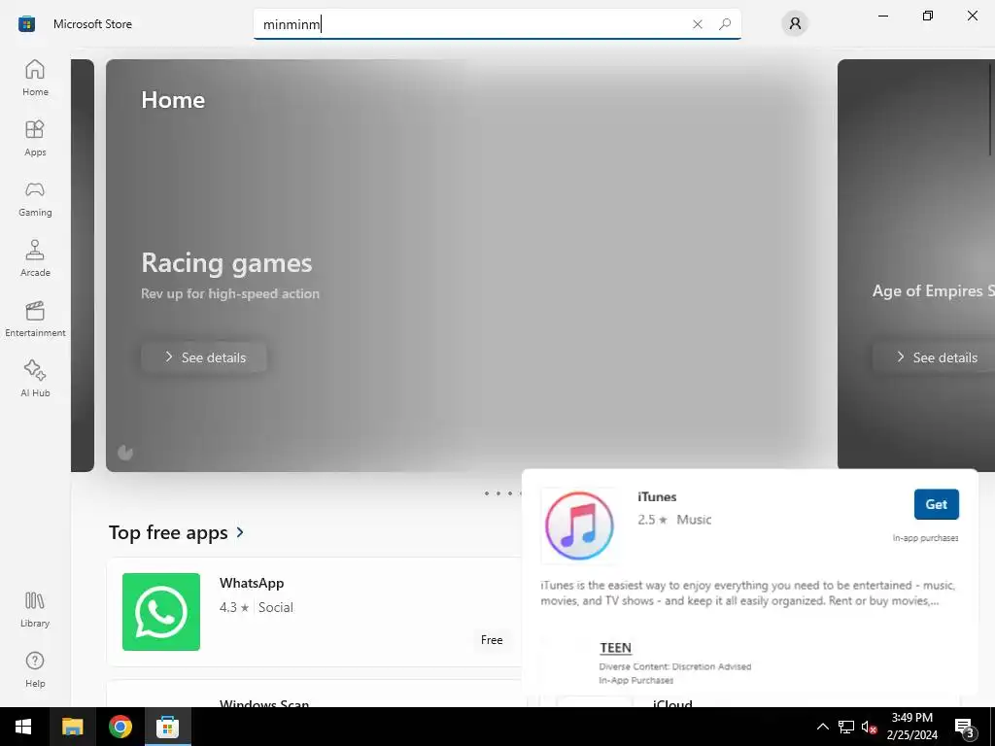Viewport: 995px width, 746px height.
Task: Click the muted volume tray icon
Action: click(x=869, y=727)
